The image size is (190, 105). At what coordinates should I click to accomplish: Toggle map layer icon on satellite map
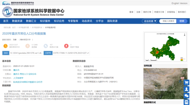(184, 71)
